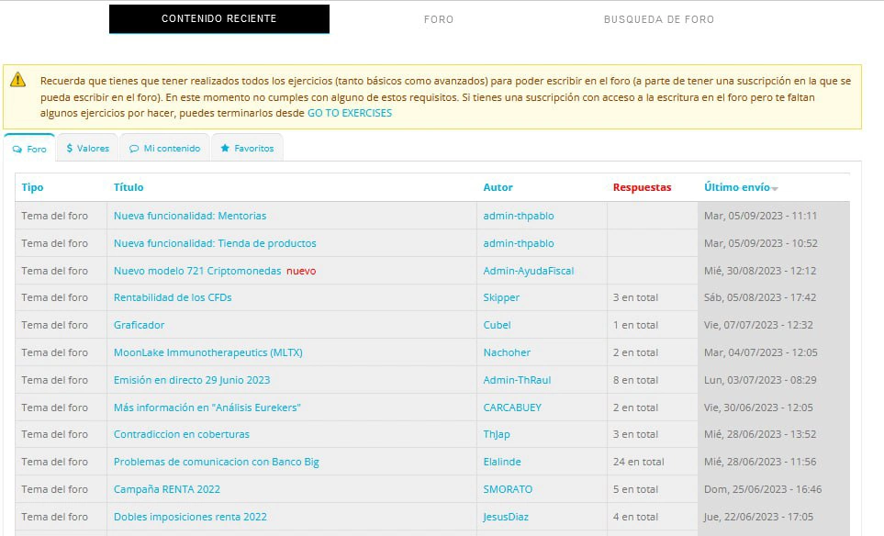Open the Rentabilidad de los CFDs thread
Image resolution: width=884 pixels, height=536 pixels.
pos(173,297)
